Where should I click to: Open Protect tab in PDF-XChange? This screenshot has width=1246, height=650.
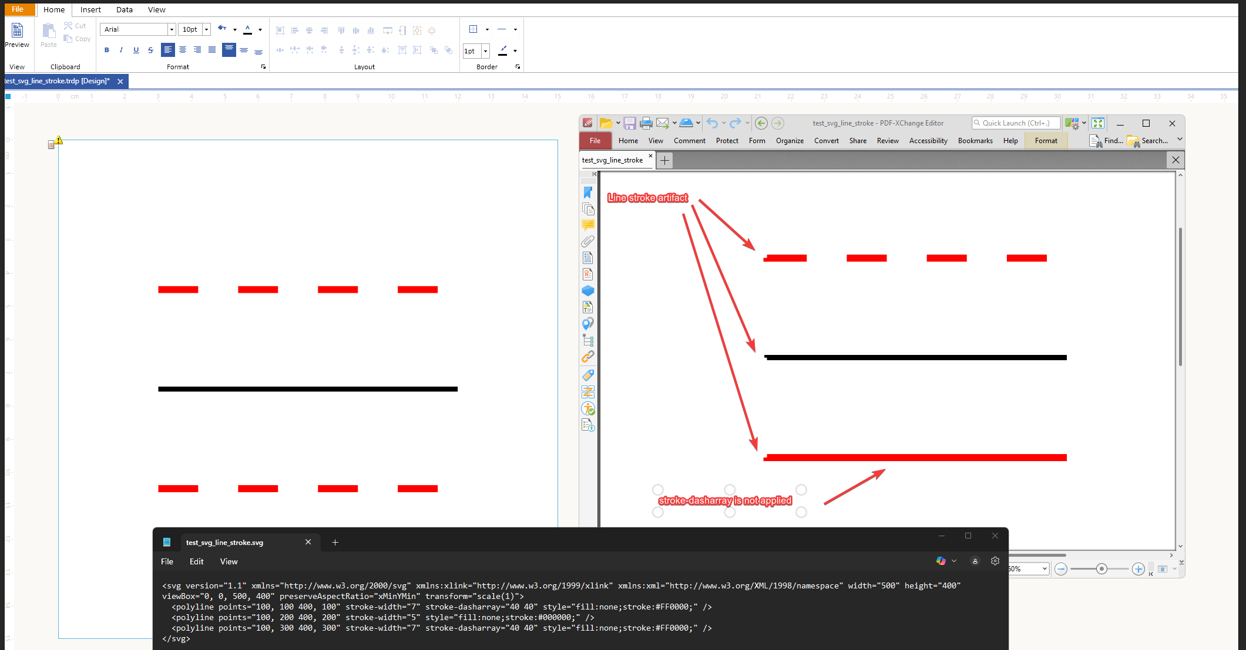click(x=727, y=141)
